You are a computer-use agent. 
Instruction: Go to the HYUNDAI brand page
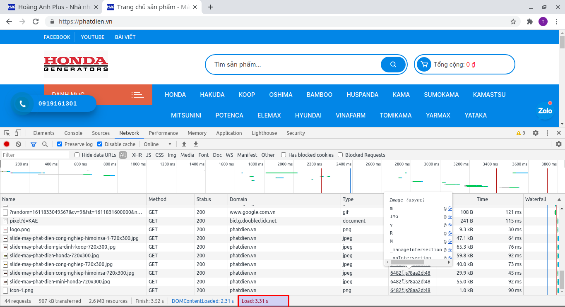[x=308, y=115]
